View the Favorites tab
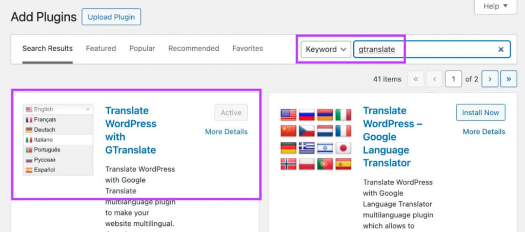525x232 pixels. pos(248,49)
